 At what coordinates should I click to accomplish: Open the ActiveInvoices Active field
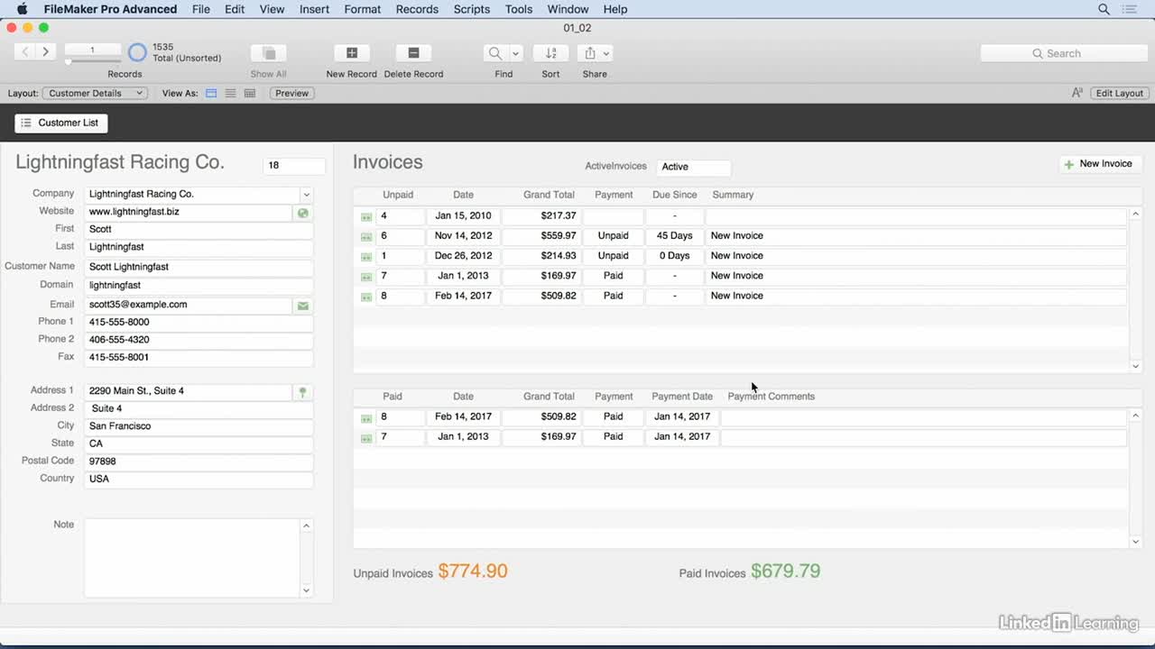pyautogui.click(x=693, y=167)
